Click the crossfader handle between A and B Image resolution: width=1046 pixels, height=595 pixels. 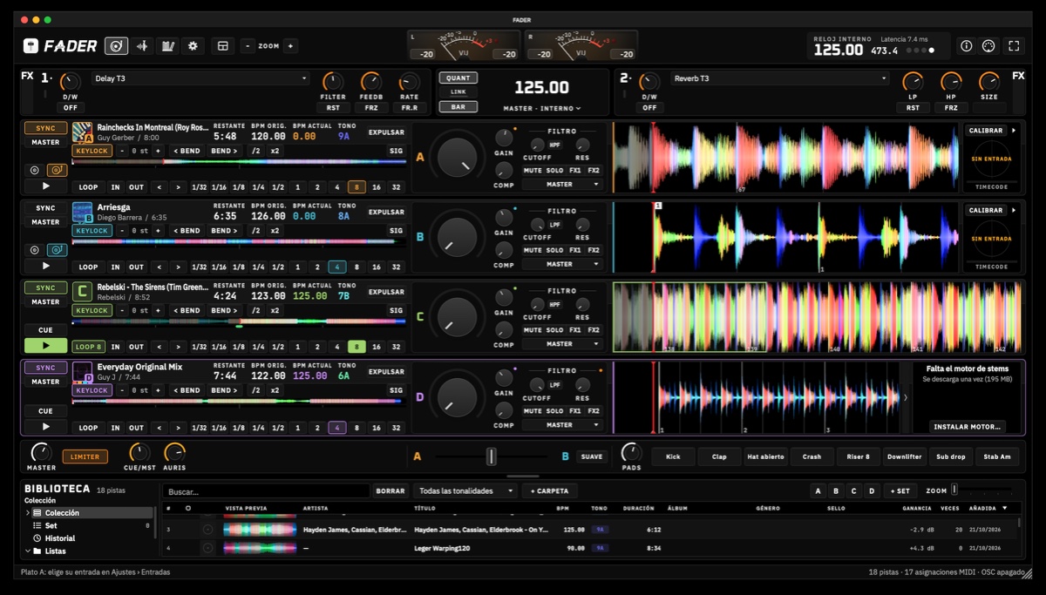click(492, 456)
